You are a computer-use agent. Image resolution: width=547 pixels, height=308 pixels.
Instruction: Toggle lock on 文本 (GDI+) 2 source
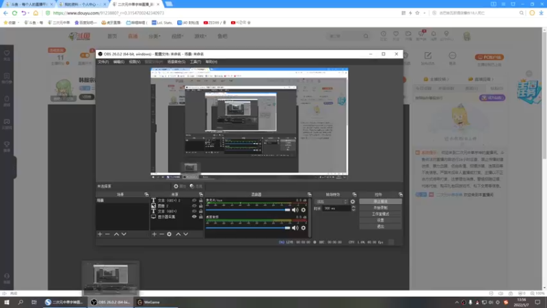click(x=200, y=201)
